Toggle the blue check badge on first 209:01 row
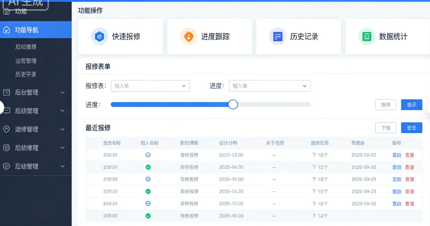This screenshot has width=430, height=226. [148, 155]
